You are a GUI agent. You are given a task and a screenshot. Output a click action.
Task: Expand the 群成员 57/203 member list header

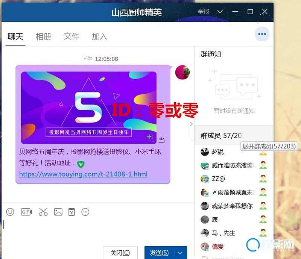234,136
